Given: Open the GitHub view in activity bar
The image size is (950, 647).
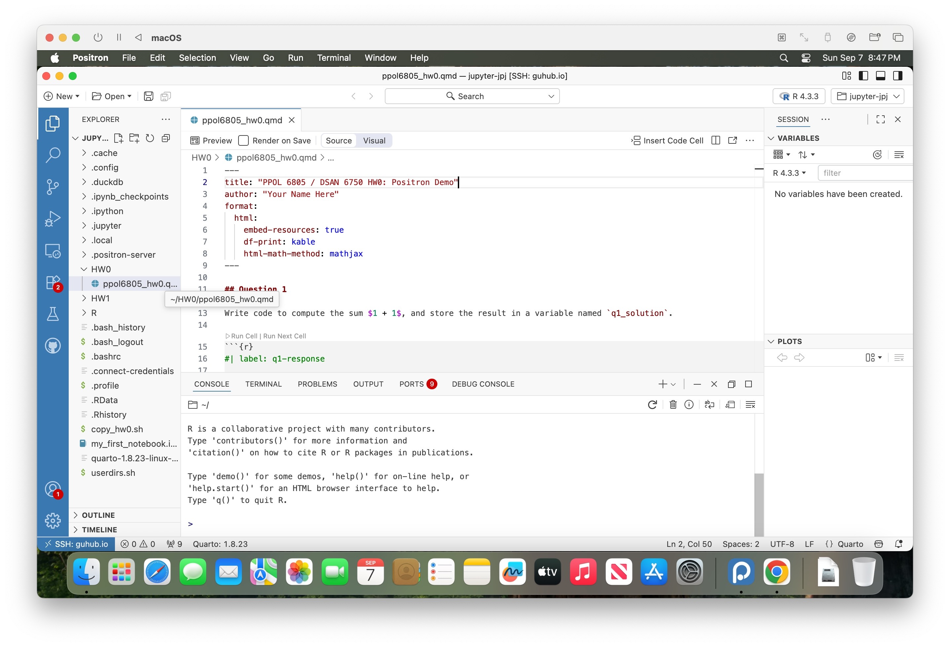Looking at the screenshot, I should pos(52,346).
